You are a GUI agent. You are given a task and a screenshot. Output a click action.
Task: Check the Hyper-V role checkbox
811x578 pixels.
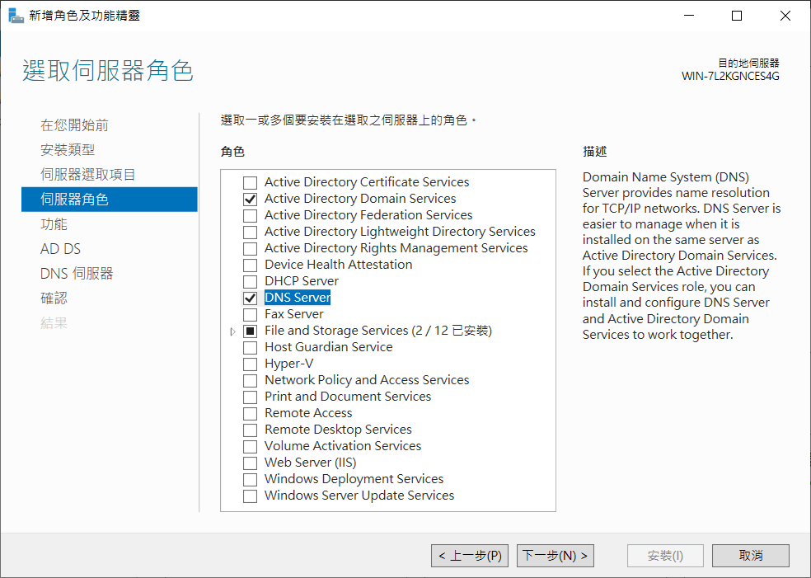click(250, 364)
